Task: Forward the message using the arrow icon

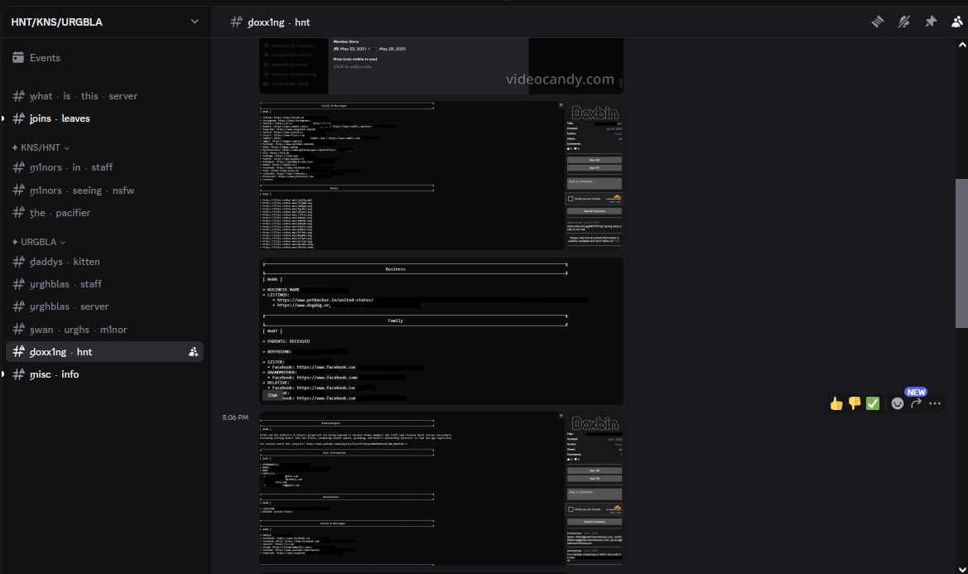Action: tap(916, 403)
